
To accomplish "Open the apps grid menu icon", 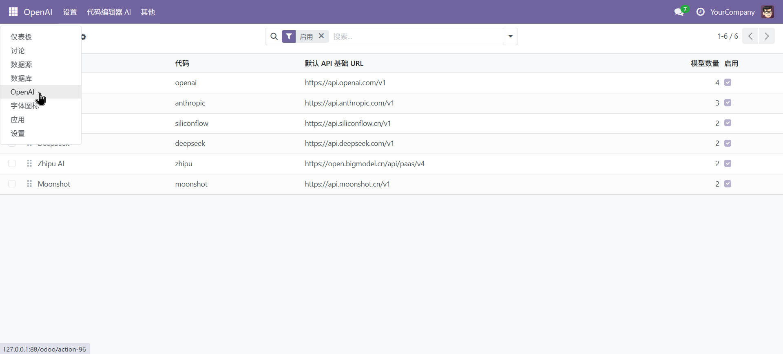I will (13, 12).
